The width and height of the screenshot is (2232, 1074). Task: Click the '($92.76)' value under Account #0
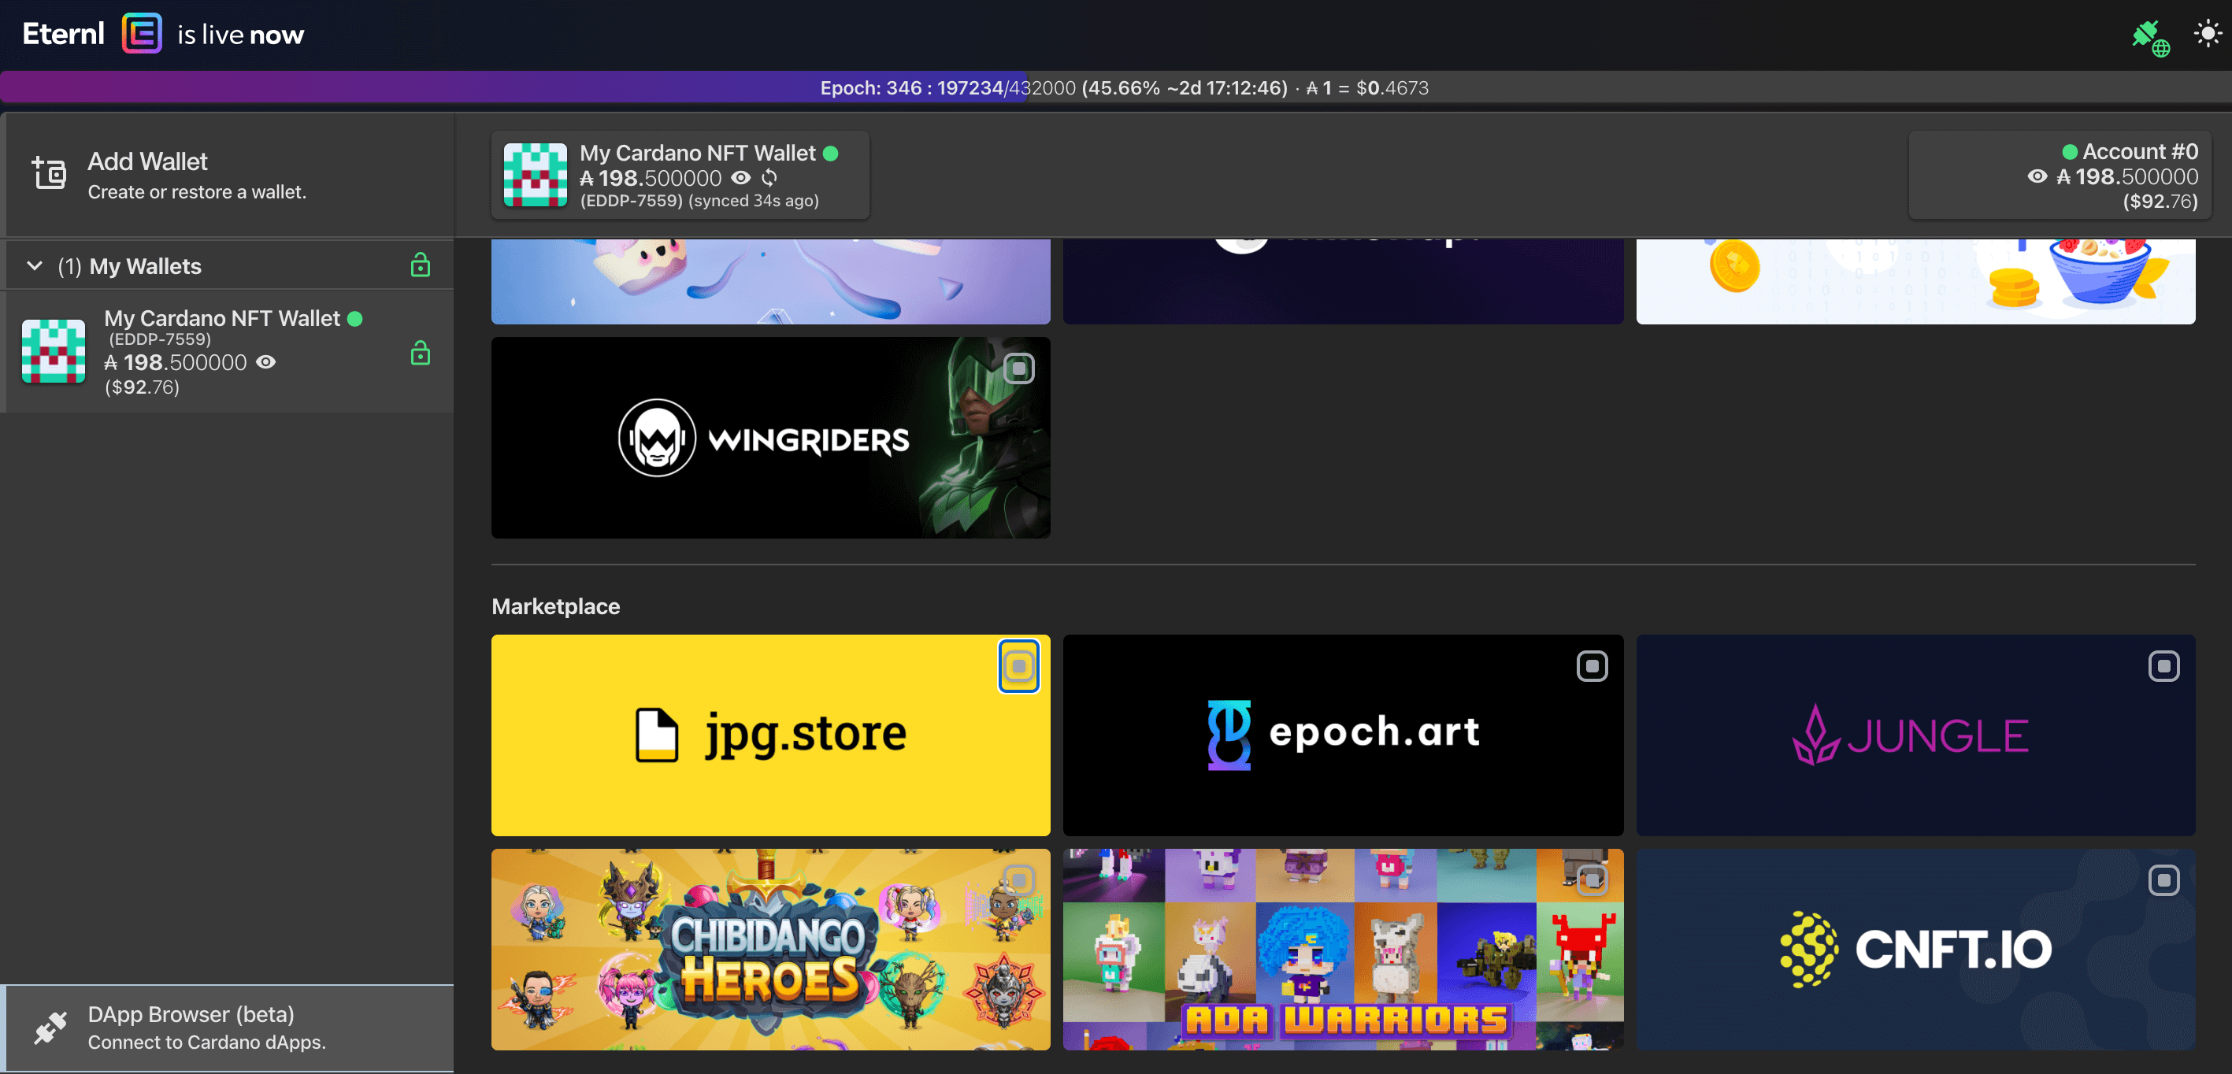click(2160, 202)
